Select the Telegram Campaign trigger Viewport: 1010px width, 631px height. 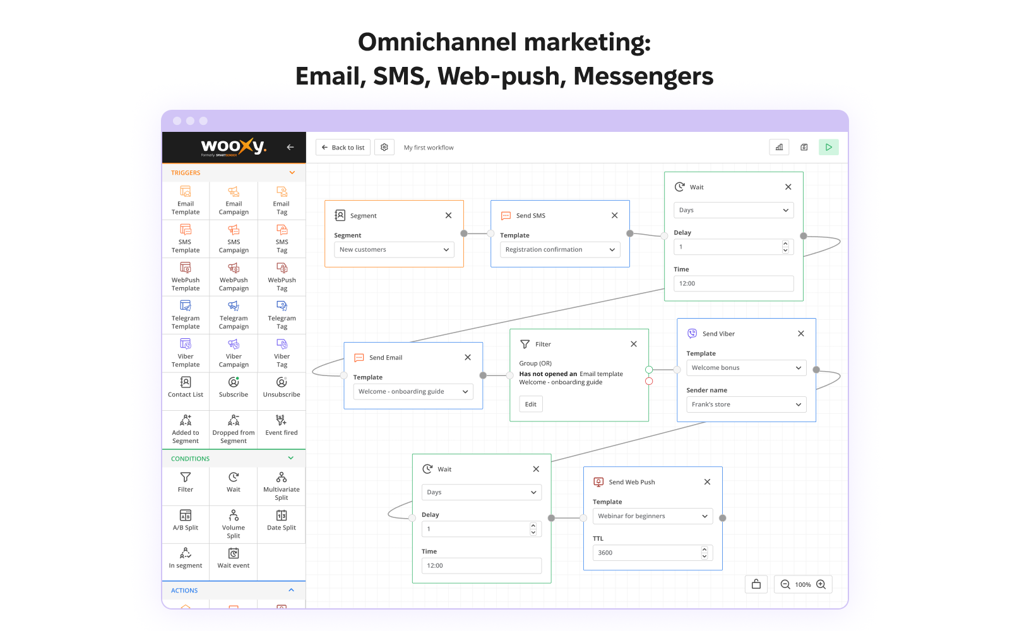pyautogui.click(x=234, y=315)
